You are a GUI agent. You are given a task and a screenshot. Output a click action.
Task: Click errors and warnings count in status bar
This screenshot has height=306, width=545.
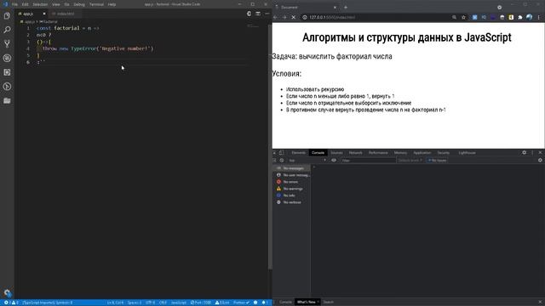pos(10,303)
